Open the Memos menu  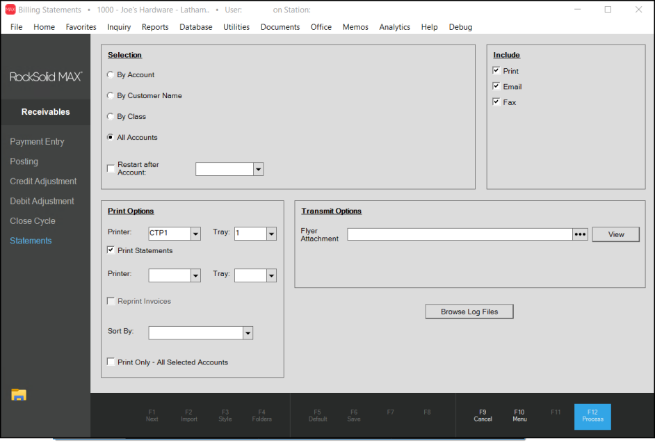click(355, 27)
